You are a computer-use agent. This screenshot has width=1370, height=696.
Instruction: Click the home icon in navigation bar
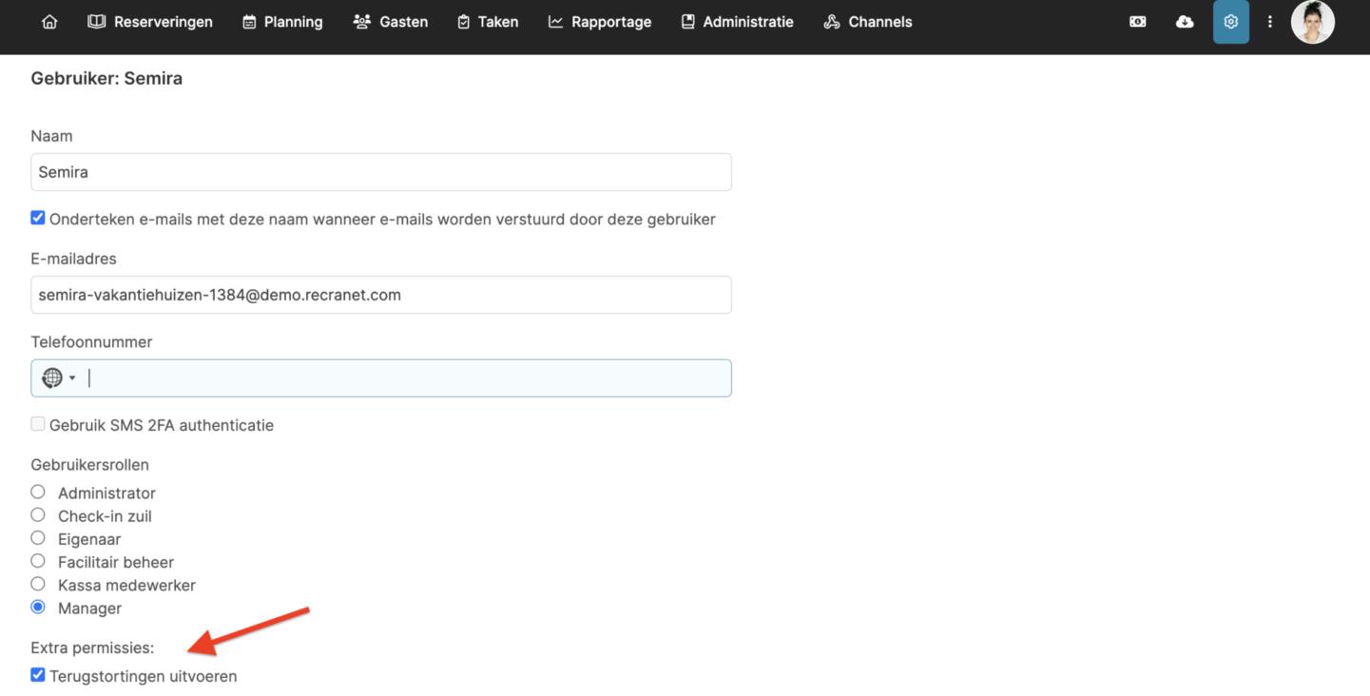49,22
